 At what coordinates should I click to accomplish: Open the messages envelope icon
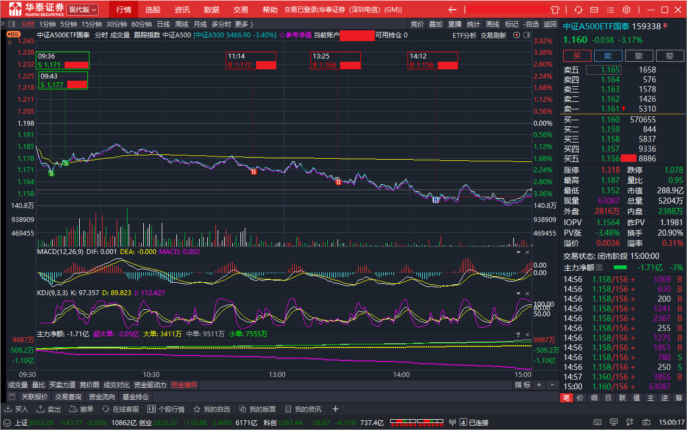(595, 10)
